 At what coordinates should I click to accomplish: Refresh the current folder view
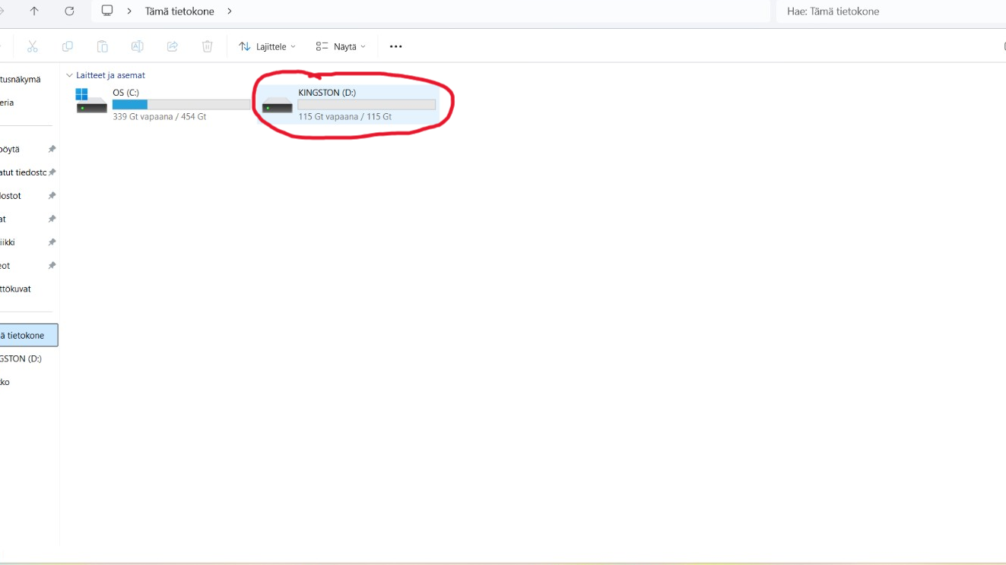click(69, 11)
